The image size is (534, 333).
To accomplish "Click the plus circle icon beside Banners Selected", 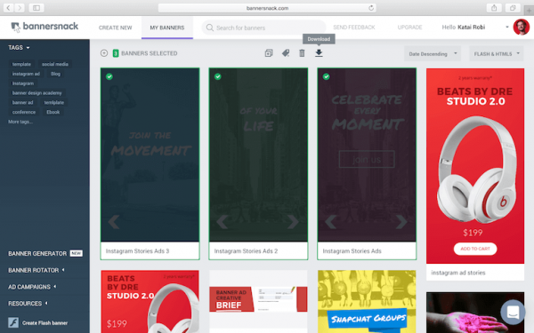I will click(x=104, y=53).
